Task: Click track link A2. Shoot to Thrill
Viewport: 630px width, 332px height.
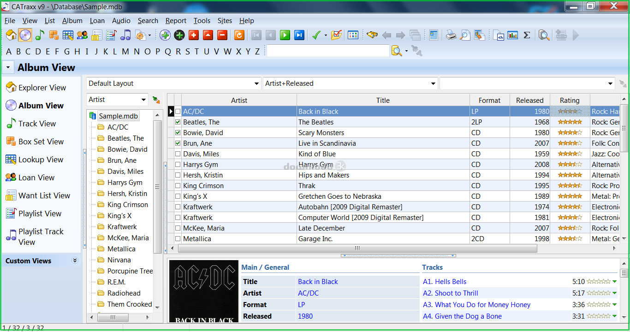Action: [x=451, y=293]
